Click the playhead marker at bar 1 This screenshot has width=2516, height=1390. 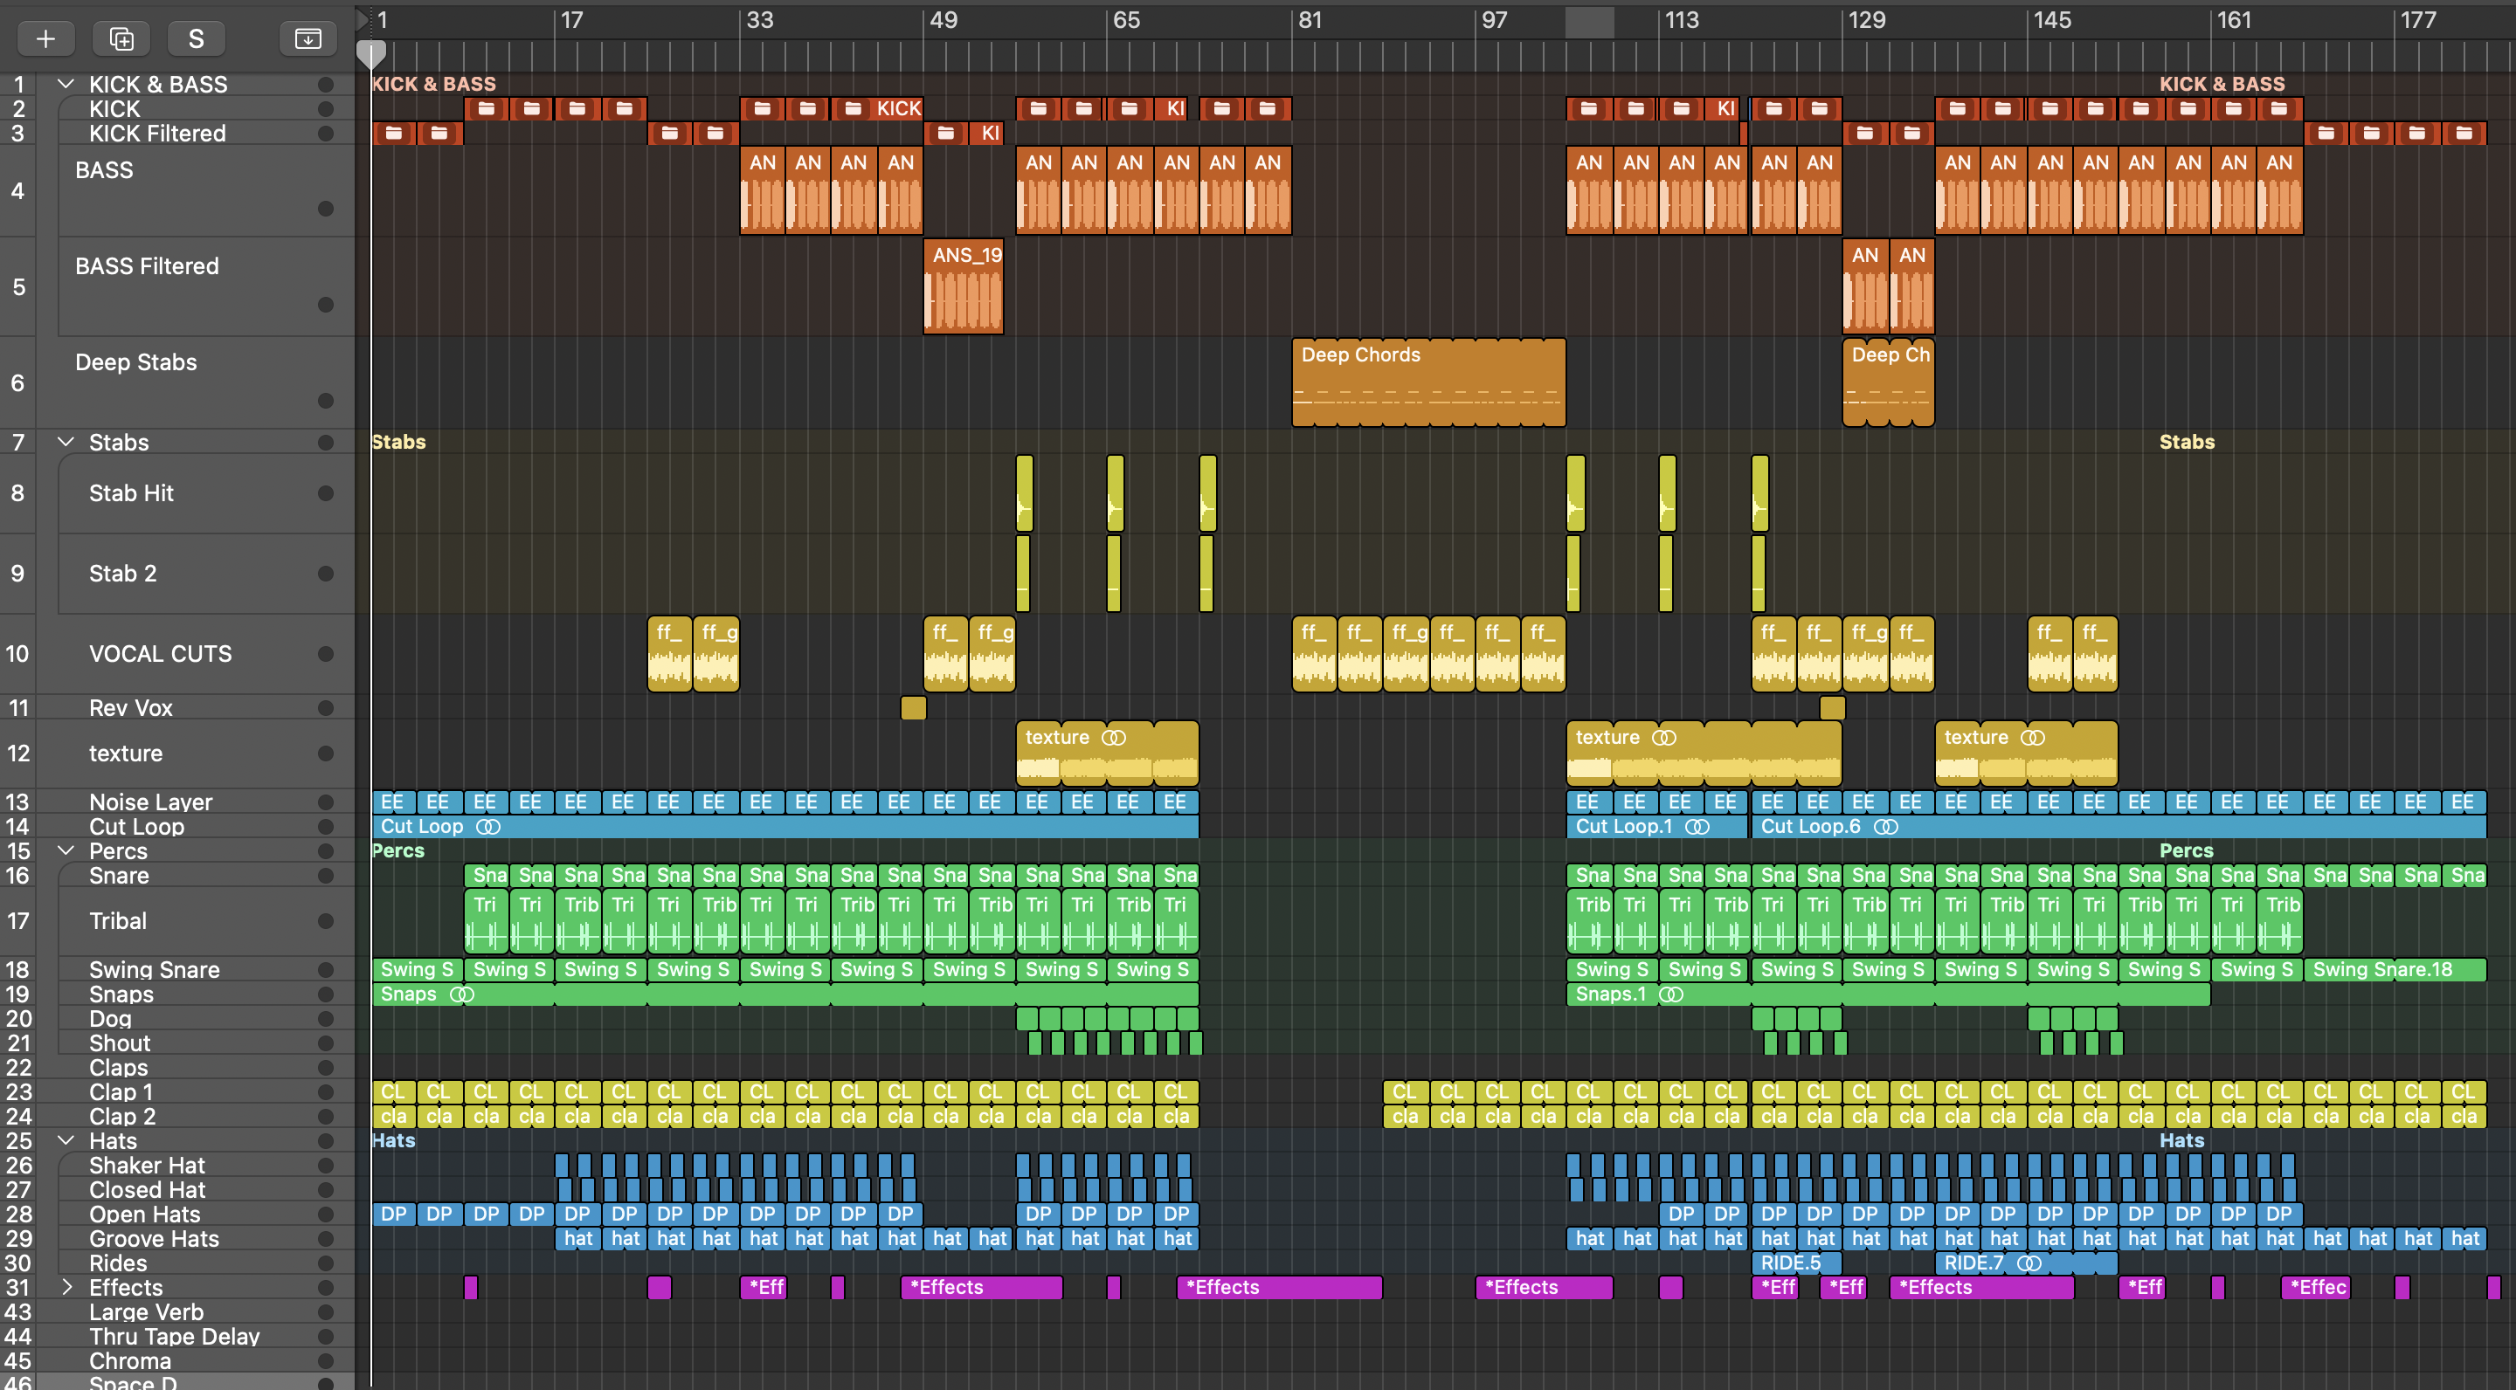(x=371, y=53)
